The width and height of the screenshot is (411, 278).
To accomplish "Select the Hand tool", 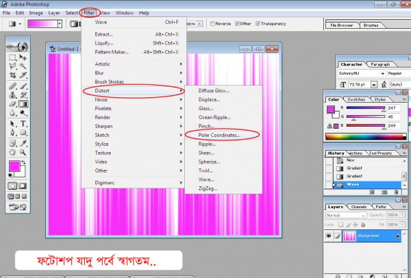I will (x=12, y=152).
